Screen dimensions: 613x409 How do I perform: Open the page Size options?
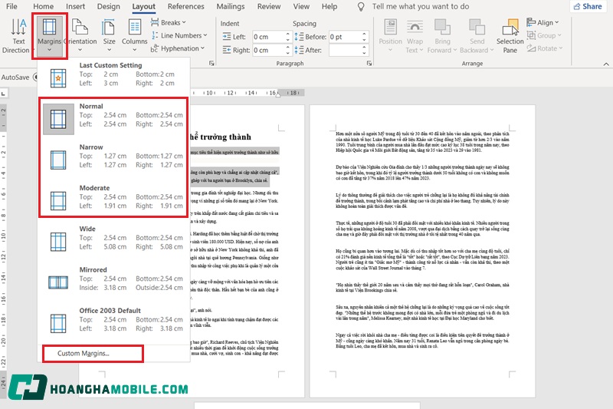tap(109, 31)
